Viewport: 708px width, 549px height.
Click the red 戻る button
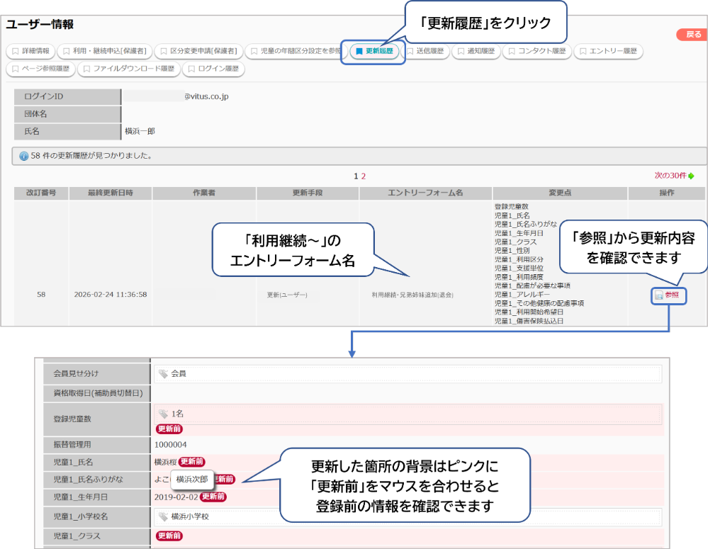pos(690,35)
